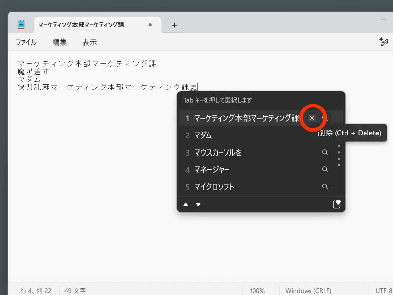Click the delete X on the first candidate
The height and width of the screenshot is (295, 393).
point(313,118)
